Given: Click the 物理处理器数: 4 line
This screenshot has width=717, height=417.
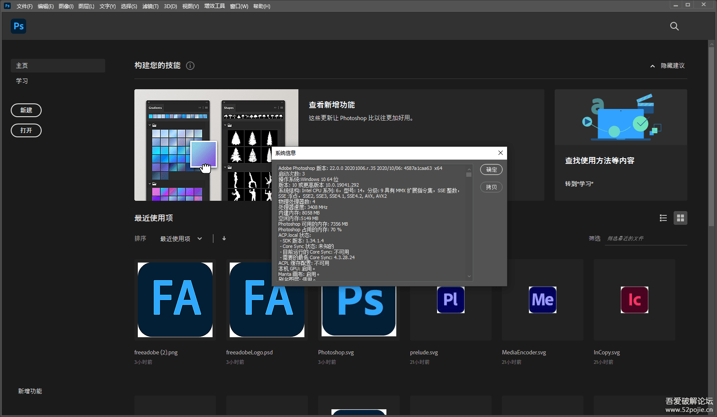Looking at the screenshot, I should coord(297,202).
